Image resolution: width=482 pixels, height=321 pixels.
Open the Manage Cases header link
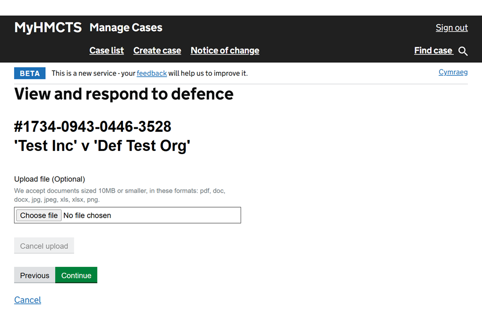126,28
